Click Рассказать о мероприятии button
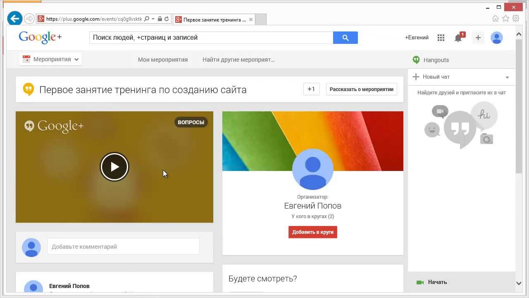Viewport: 529px width, 298px height. click(x=362, y=89)
